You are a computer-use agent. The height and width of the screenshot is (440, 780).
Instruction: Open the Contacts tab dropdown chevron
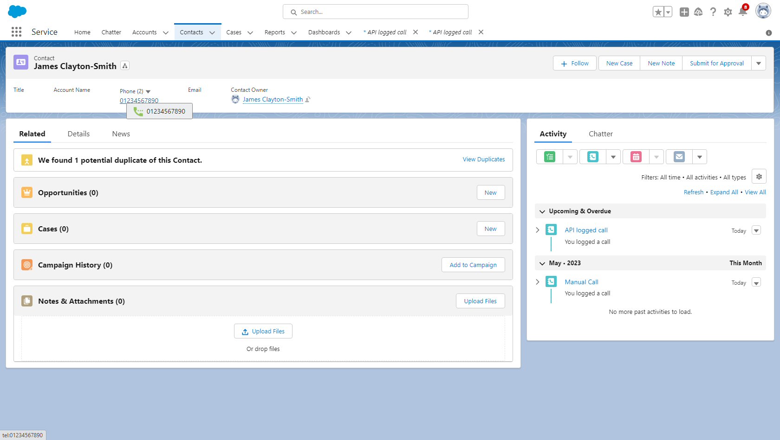click(x=212, y=32)
